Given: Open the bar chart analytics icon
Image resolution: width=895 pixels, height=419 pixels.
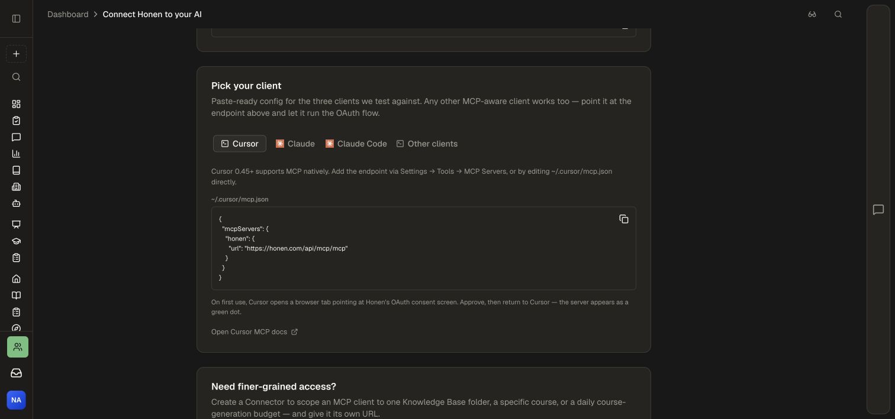Looking at the screenshot, I should tap(16, 154).
